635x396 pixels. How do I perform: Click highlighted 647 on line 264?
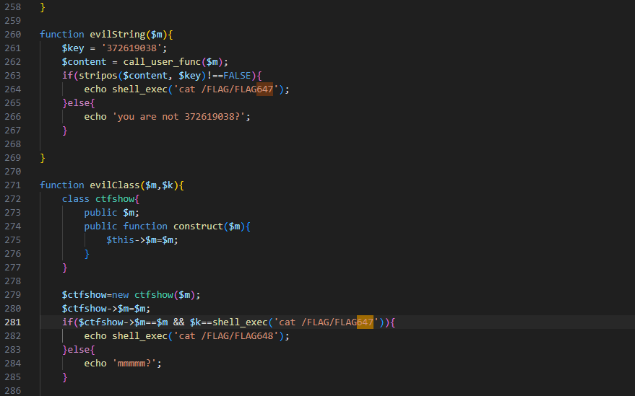coord(265,89)
